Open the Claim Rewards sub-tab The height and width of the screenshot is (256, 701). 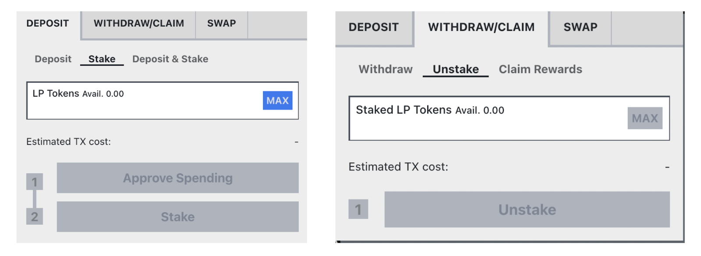(540, 70)
